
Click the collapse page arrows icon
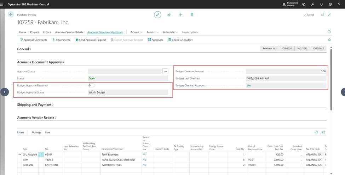tap(329, 15)
